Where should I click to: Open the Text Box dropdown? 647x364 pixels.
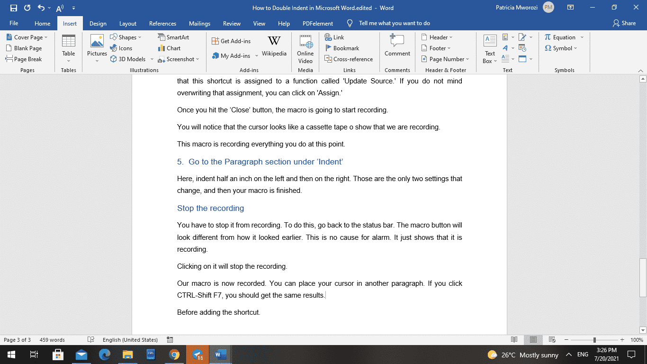[490, 48]
